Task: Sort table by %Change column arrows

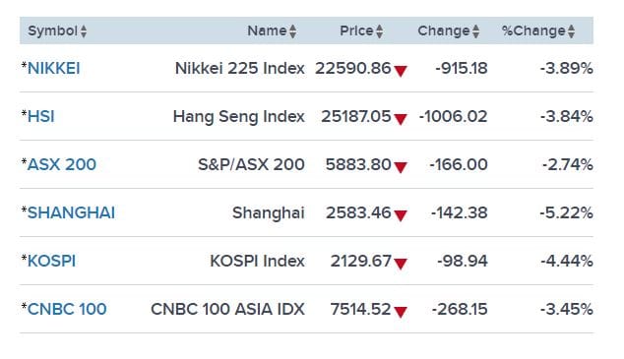Action: pyautogui.click(x=572, y=31)
